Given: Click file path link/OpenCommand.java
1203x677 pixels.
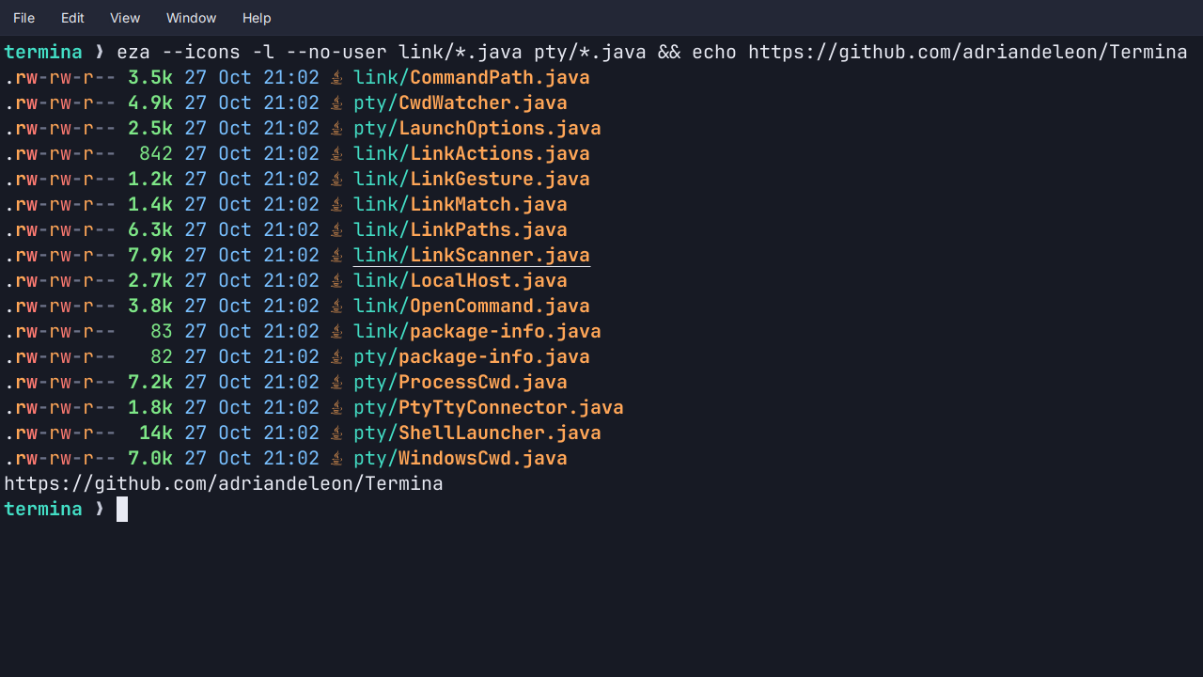Looking at the screenshot, I should click(472, 306).
